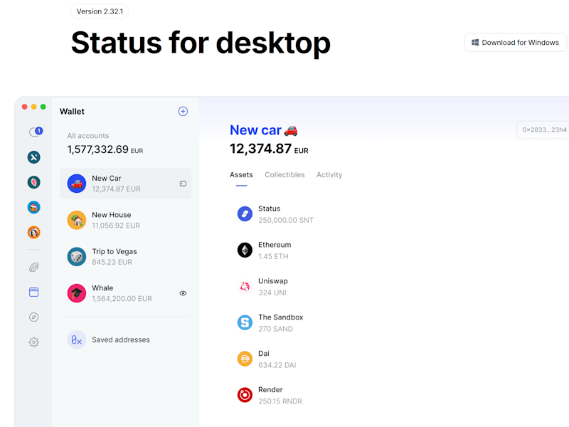Select the wallet icon in the sidebar
569x427 pixels.
[33, 292]
